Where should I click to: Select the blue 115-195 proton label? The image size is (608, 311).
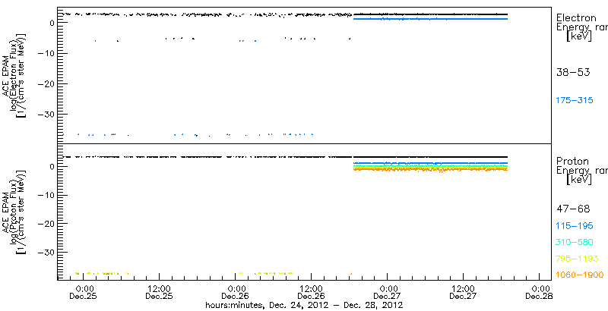click(575, 226)
